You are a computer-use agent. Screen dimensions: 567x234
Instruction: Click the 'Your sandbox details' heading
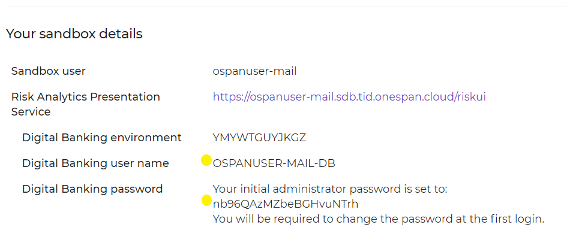coord(74,34)
